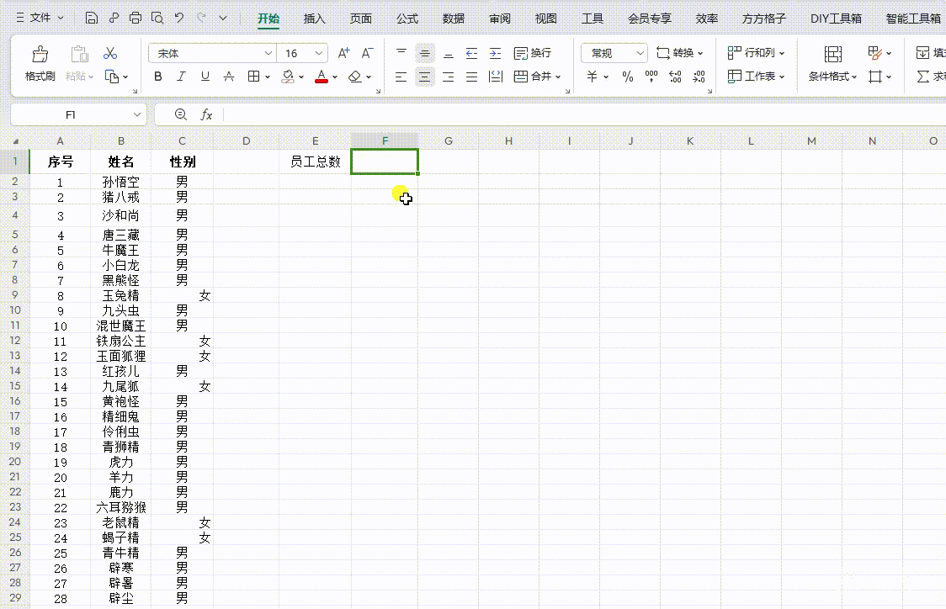
Task: Toggle underline formatting
Action: (x=205, y=77)
